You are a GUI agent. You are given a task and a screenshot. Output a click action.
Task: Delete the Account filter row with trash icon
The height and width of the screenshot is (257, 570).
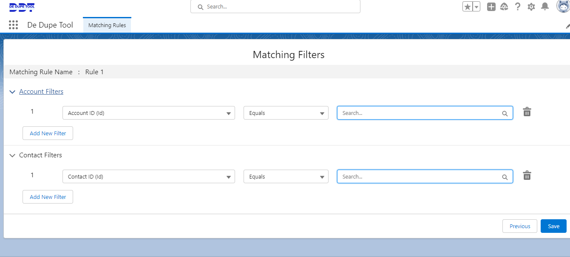pyautogui.click(x=527, y=112)
